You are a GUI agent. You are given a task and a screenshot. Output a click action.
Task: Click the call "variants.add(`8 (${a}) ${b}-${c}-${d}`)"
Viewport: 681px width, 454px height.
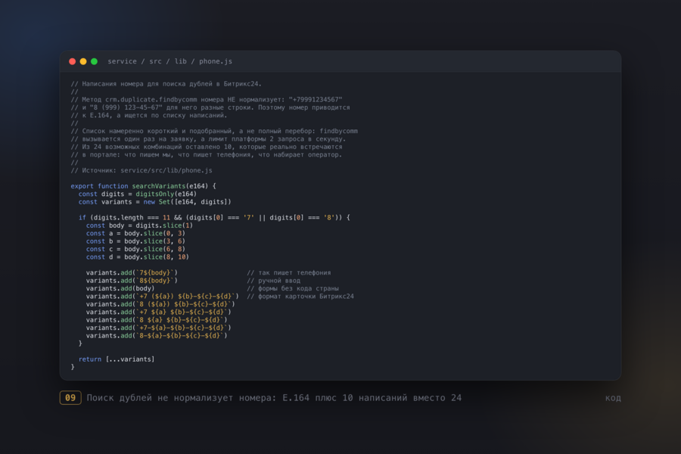[160, 304]
